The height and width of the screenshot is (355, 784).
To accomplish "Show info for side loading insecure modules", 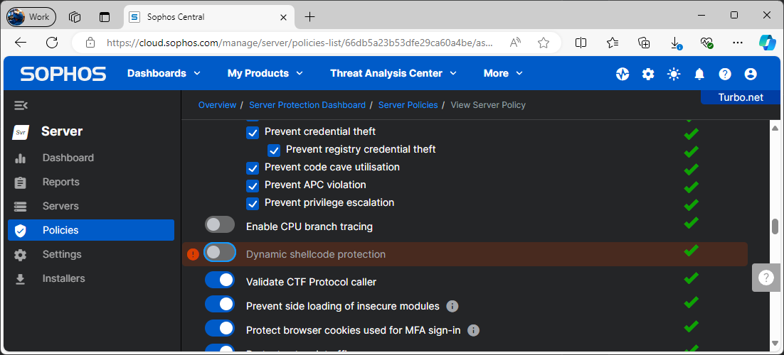I will tap(452, 307).
